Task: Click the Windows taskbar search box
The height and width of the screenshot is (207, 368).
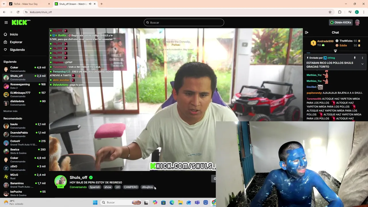Action: (x=121, y=202)
